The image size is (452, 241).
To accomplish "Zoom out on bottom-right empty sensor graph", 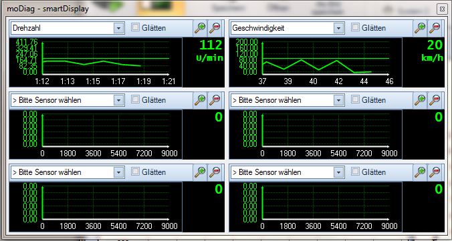I will click(435, 172).
